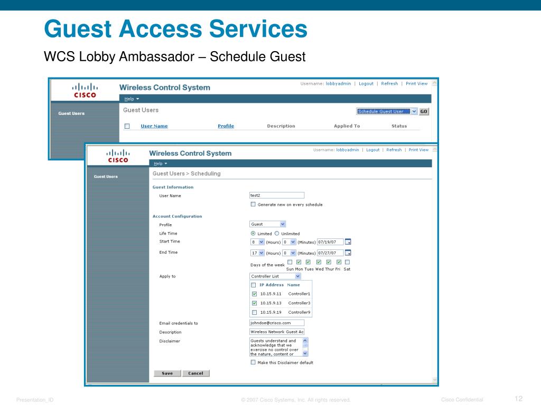
Task: Uncheck the Mon day checkbox
Action: tap(299, 262)
